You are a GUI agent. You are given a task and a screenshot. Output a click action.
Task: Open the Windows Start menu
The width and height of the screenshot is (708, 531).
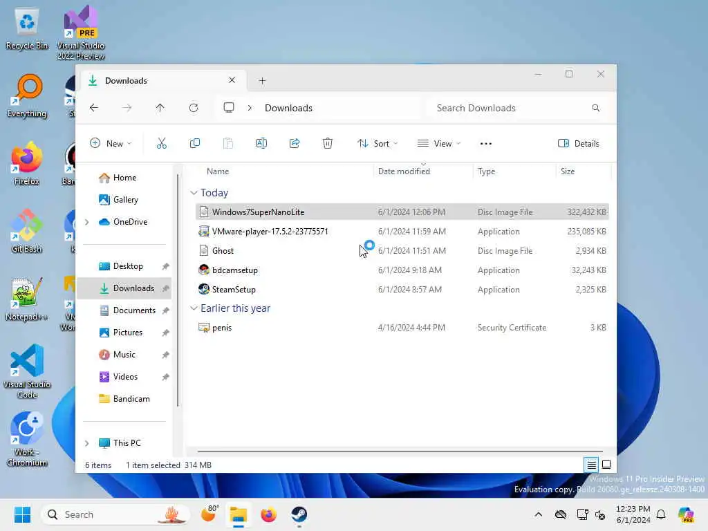tap(22, 514)
